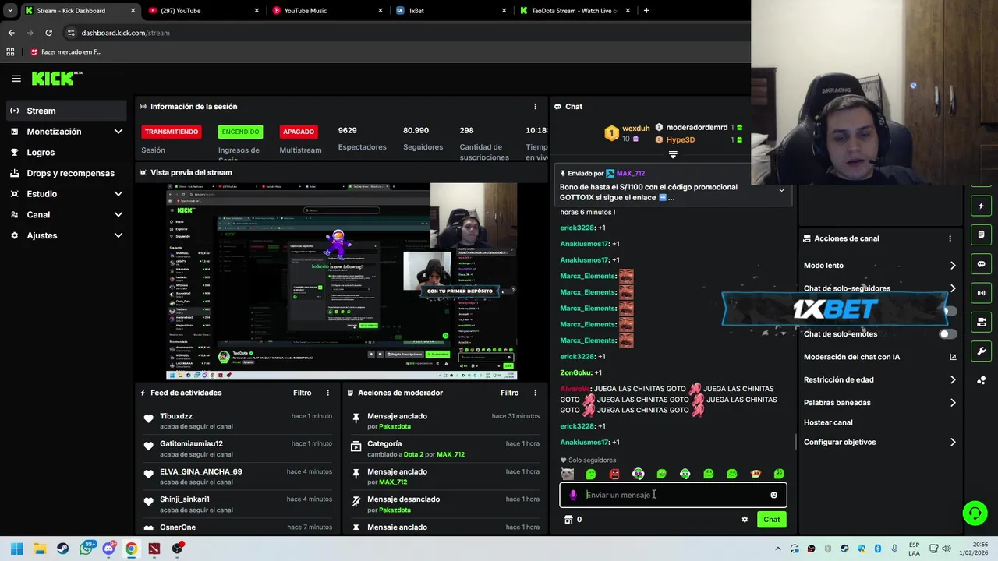The height and width of the screenshot is (561, 998).
Task: Reload the Kick dashboard page
Action: pos(48,33)
